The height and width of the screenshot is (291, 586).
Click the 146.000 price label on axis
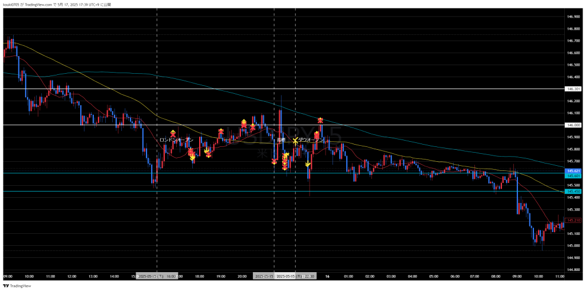point(573,125)
